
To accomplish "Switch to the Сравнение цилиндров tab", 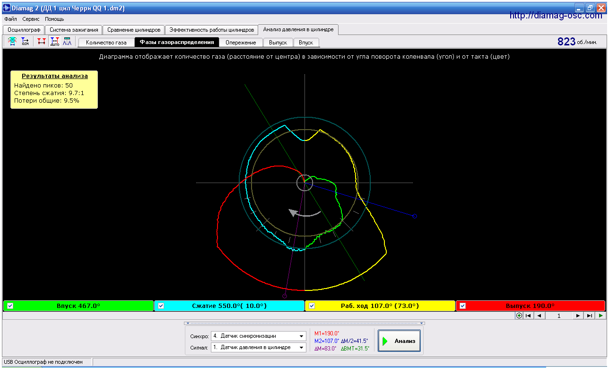I will 134,29.
